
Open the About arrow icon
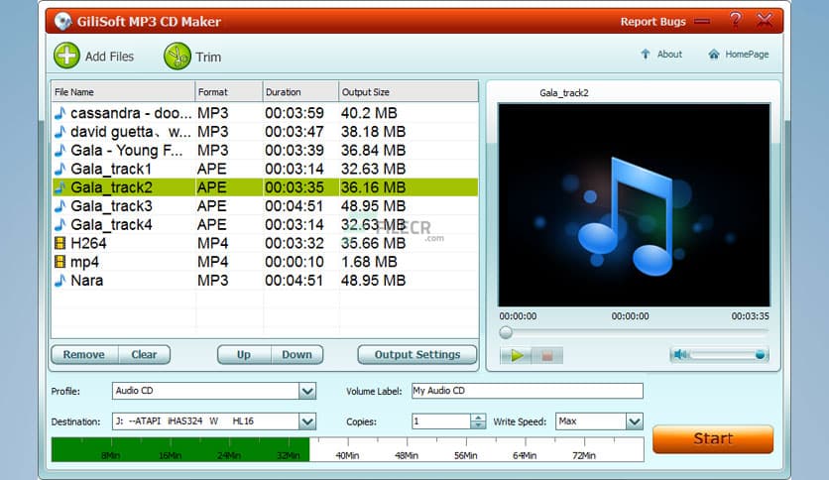645,54
